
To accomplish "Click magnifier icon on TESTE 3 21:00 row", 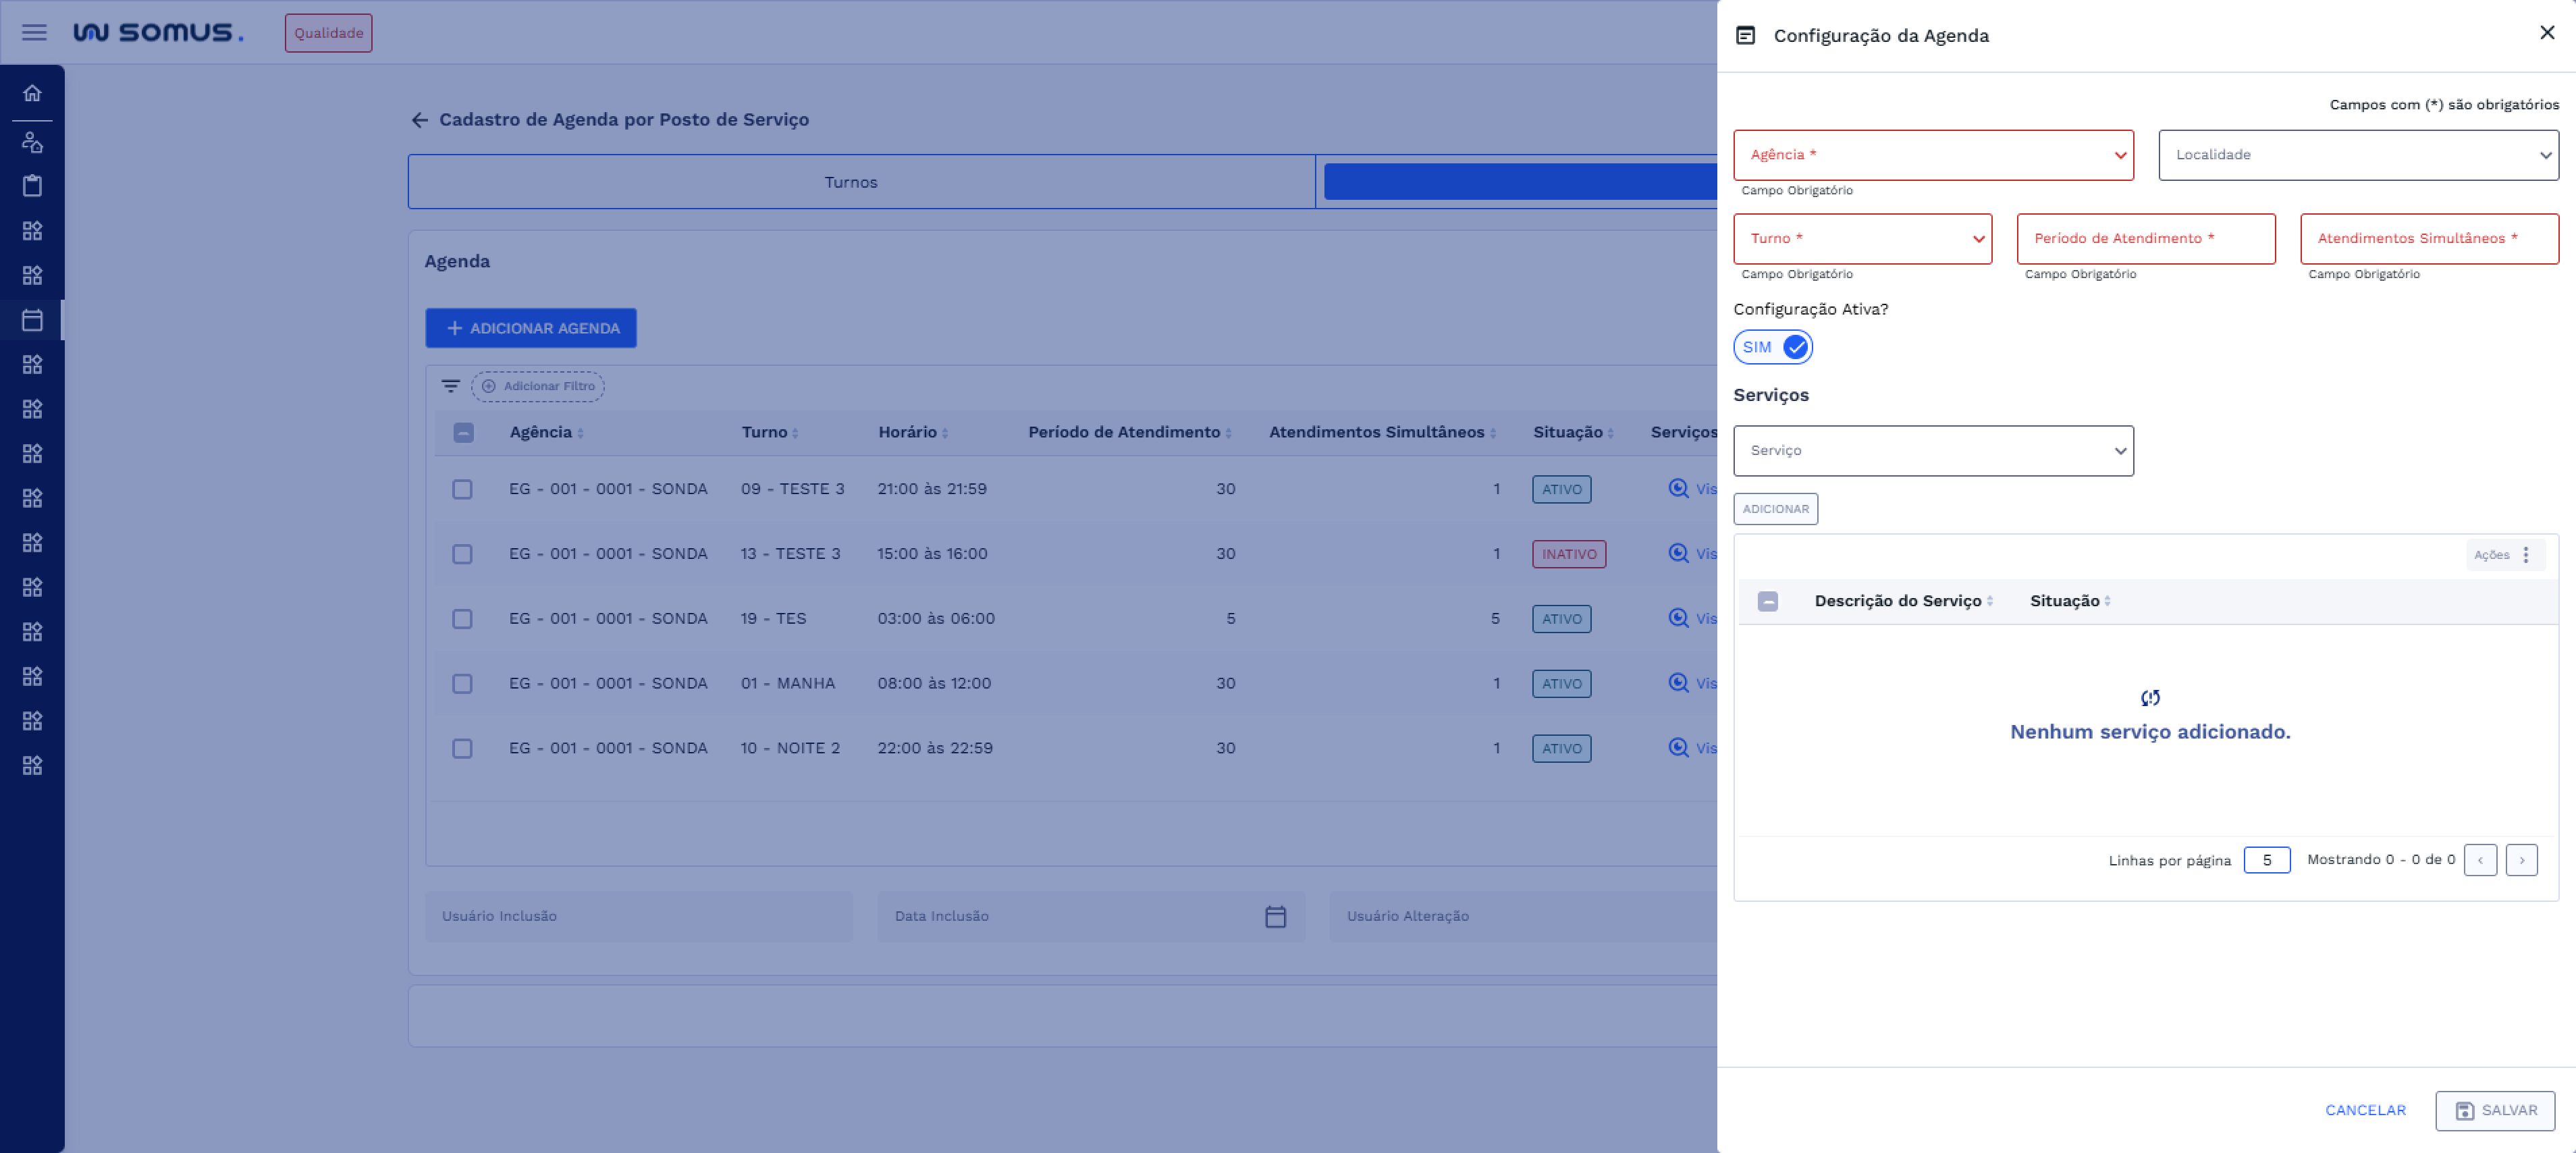I will 1678,489.
